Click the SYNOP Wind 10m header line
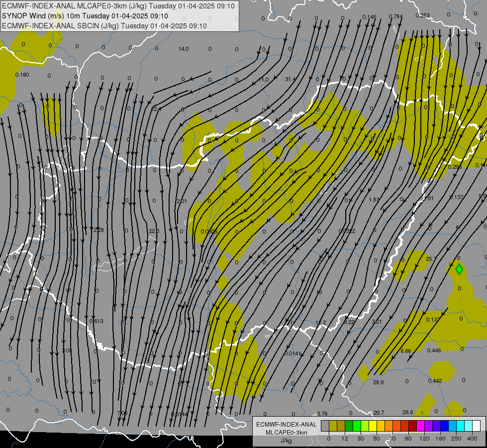 coord(85,16)
